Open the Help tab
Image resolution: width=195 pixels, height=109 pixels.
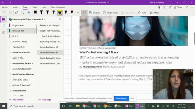tap(44, 7)
